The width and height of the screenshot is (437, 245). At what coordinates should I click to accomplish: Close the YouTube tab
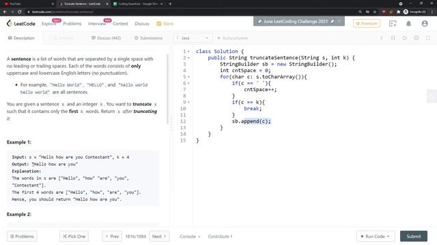pos(53,4)
